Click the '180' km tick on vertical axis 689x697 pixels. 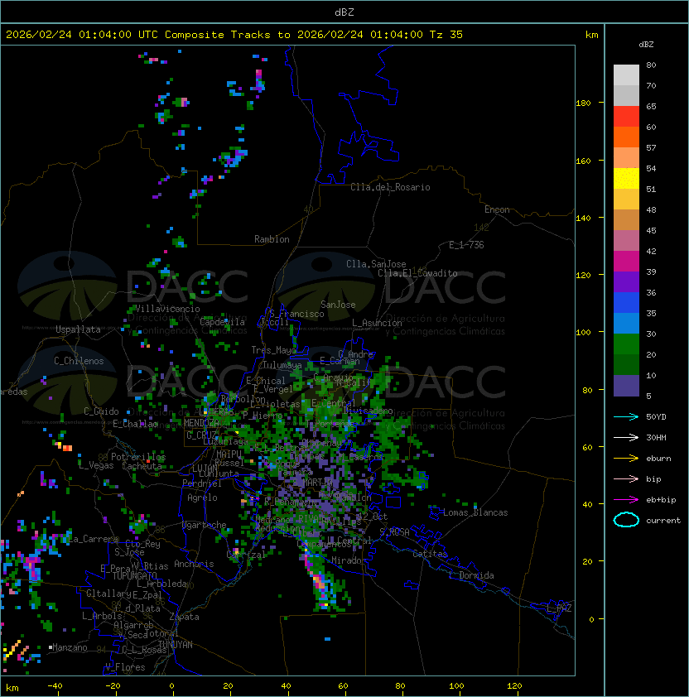pyautogui.click(x=583, y=103)
